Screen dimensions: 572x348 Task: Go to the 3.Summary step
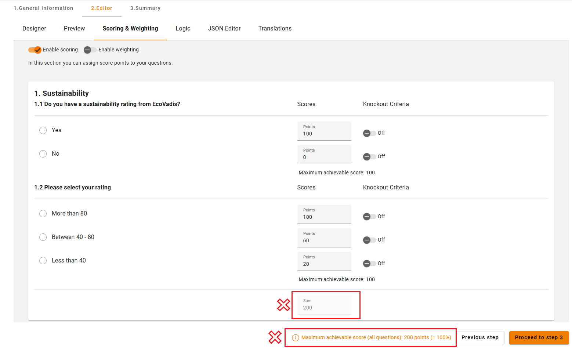click(145, 8)
